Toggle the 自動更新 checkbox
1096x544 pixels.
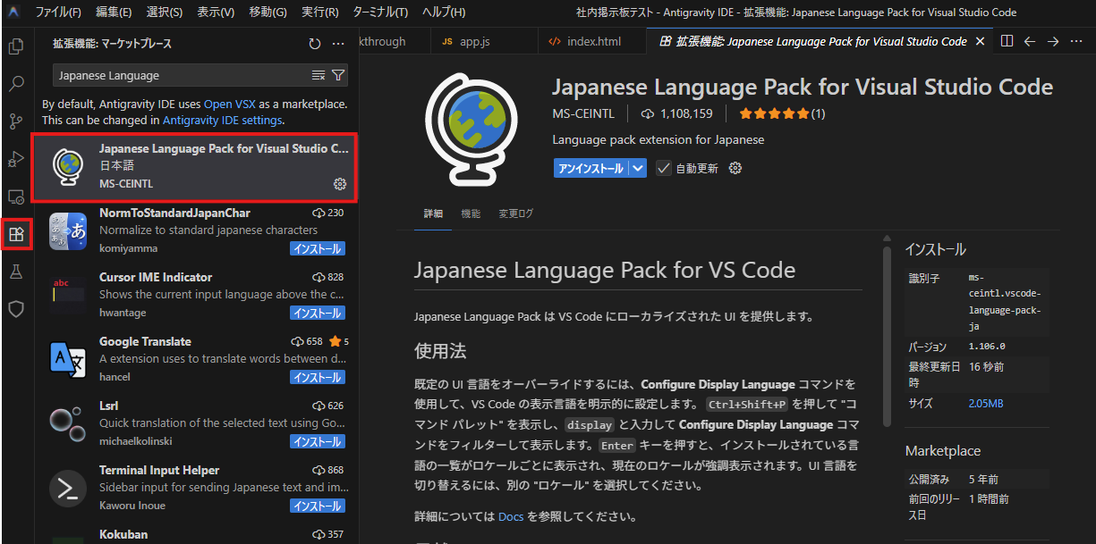tap(663, 168)
